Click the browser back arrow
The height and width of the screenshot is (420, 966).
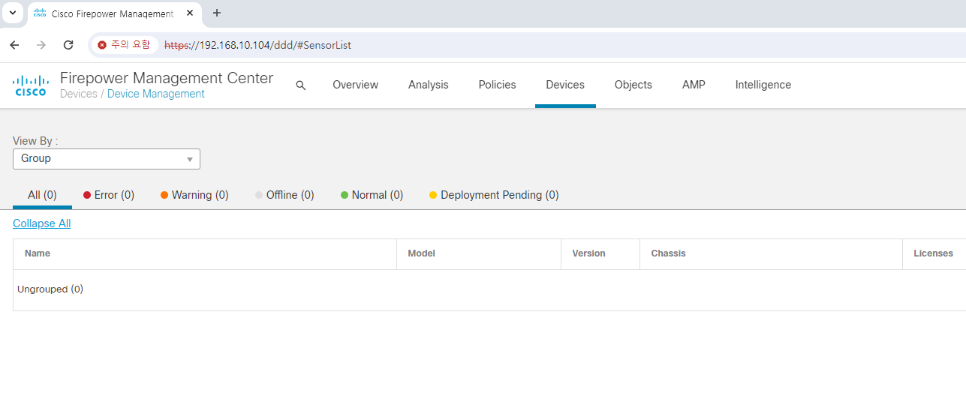tap(14, 45)
